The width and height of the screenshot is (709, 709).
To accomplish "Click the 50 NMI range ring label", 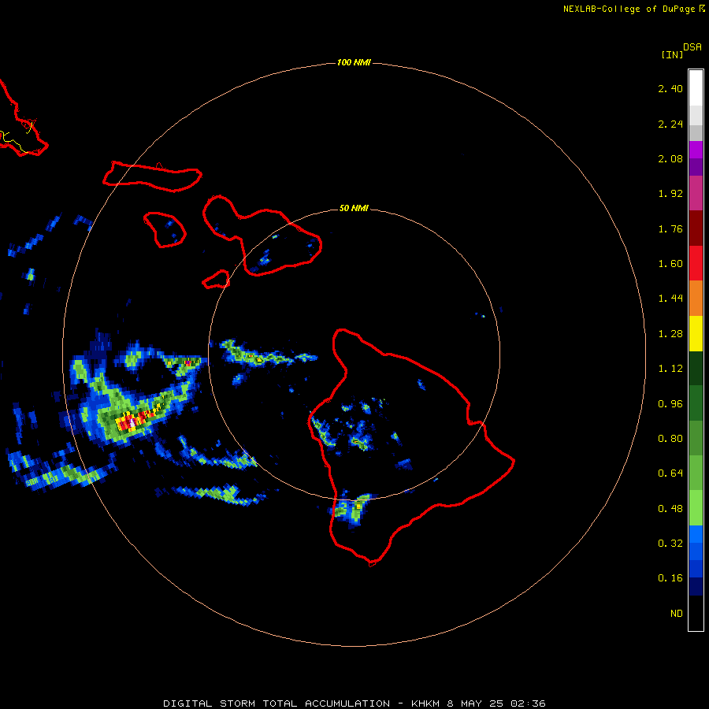I will point(354,208).
